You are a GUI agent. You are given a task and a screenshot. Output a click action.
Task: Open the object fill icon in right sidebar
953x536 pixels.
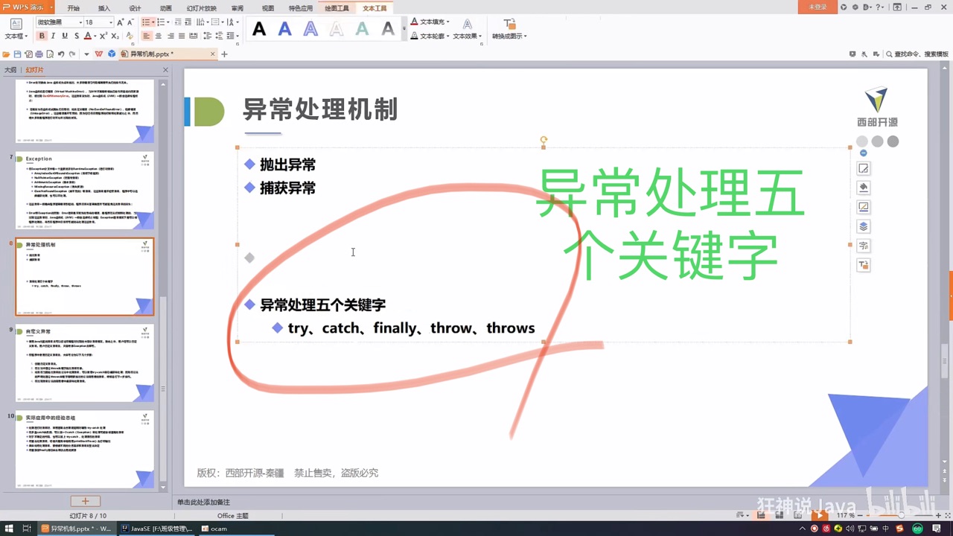863,187
